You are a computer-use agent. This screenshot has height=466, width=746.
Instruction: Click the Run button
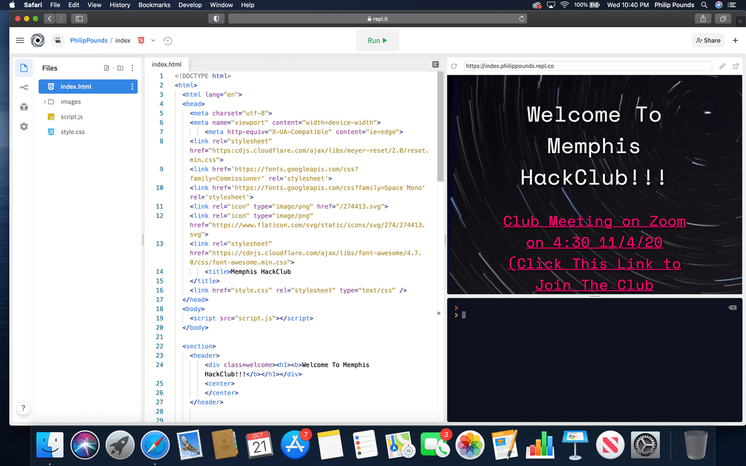[x=378, y=41]
